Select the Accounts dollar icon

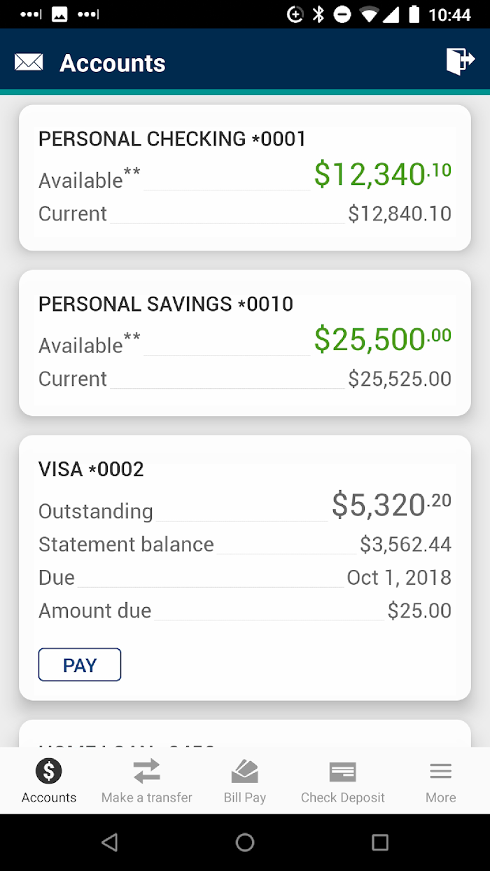coord(49,772)
